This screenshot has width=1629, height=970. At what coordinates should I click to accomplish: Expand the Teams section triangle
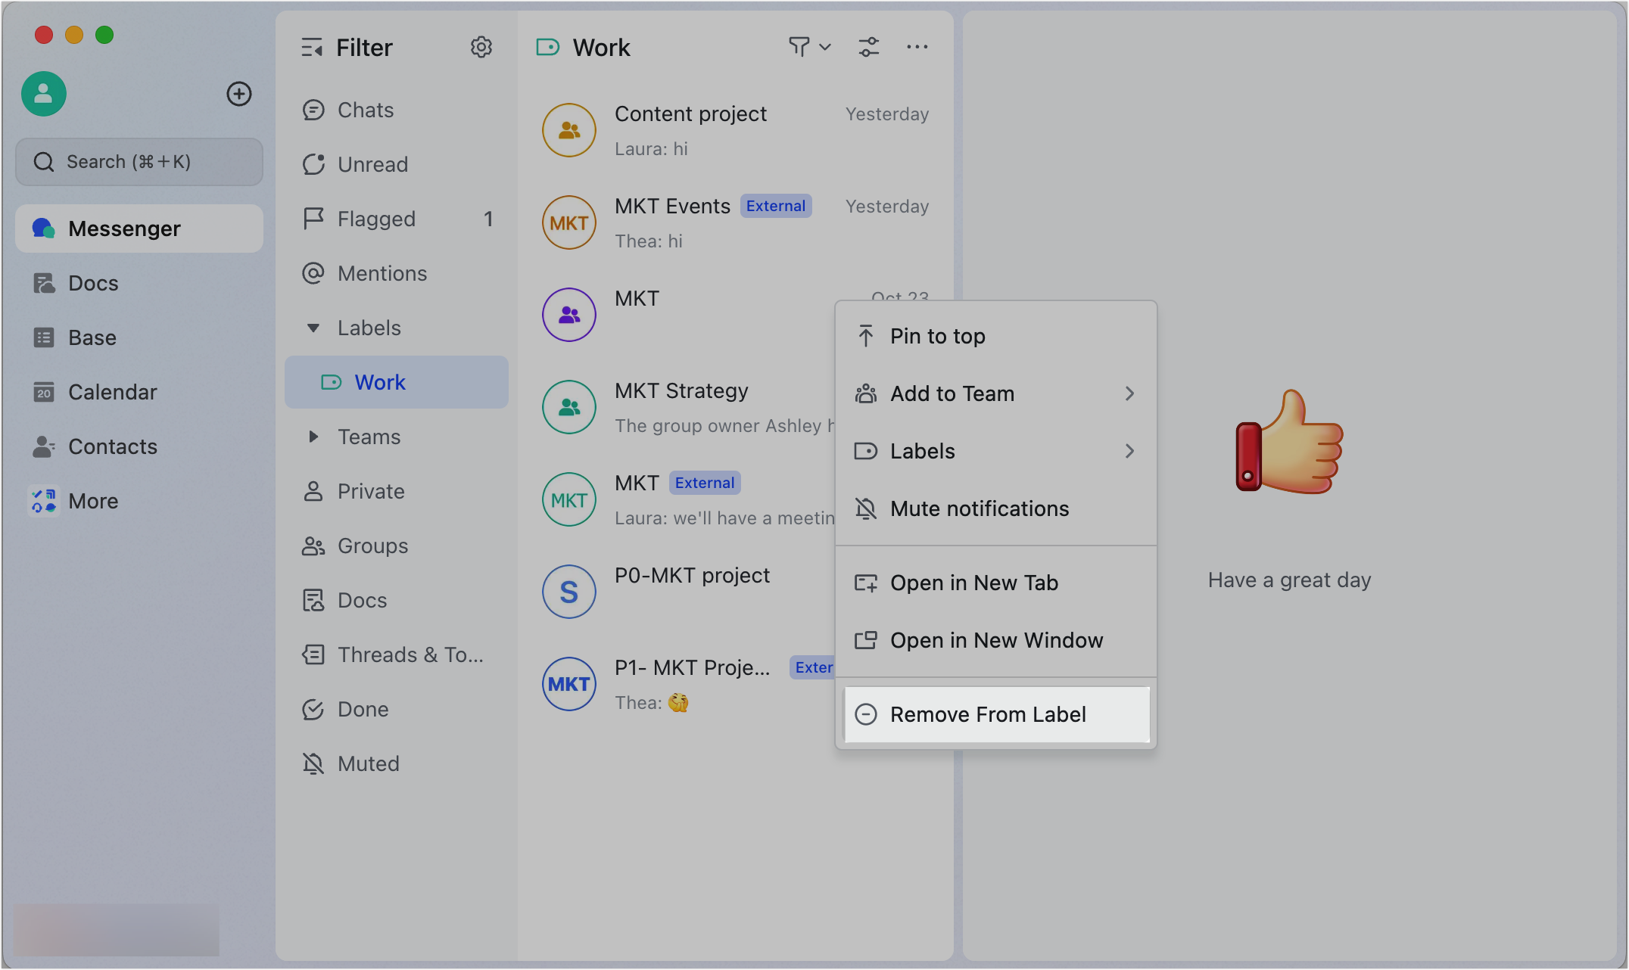(313, 437)
